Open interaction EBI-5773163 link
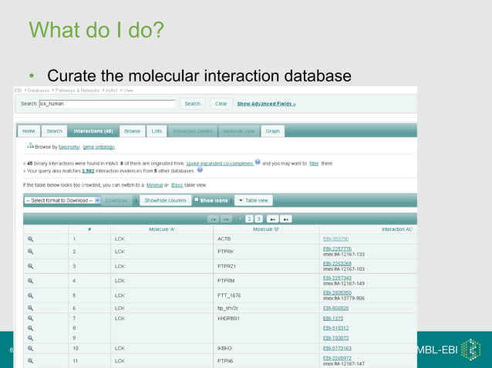The image size is (492, 368). point(337,348)
